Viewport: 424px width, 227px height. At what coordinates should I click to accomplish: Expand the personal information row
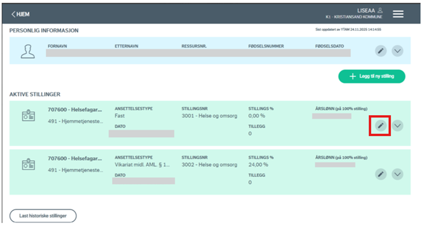coord(397,51)
